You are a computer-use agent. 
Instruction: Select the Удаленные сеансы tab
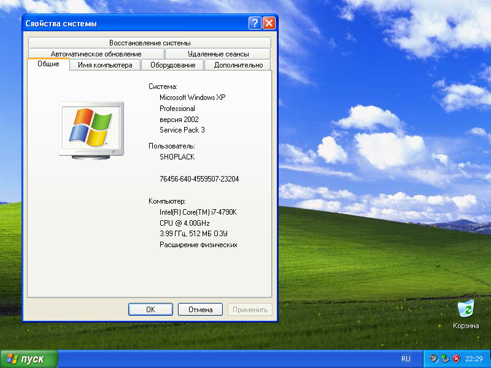click(218, 53)
